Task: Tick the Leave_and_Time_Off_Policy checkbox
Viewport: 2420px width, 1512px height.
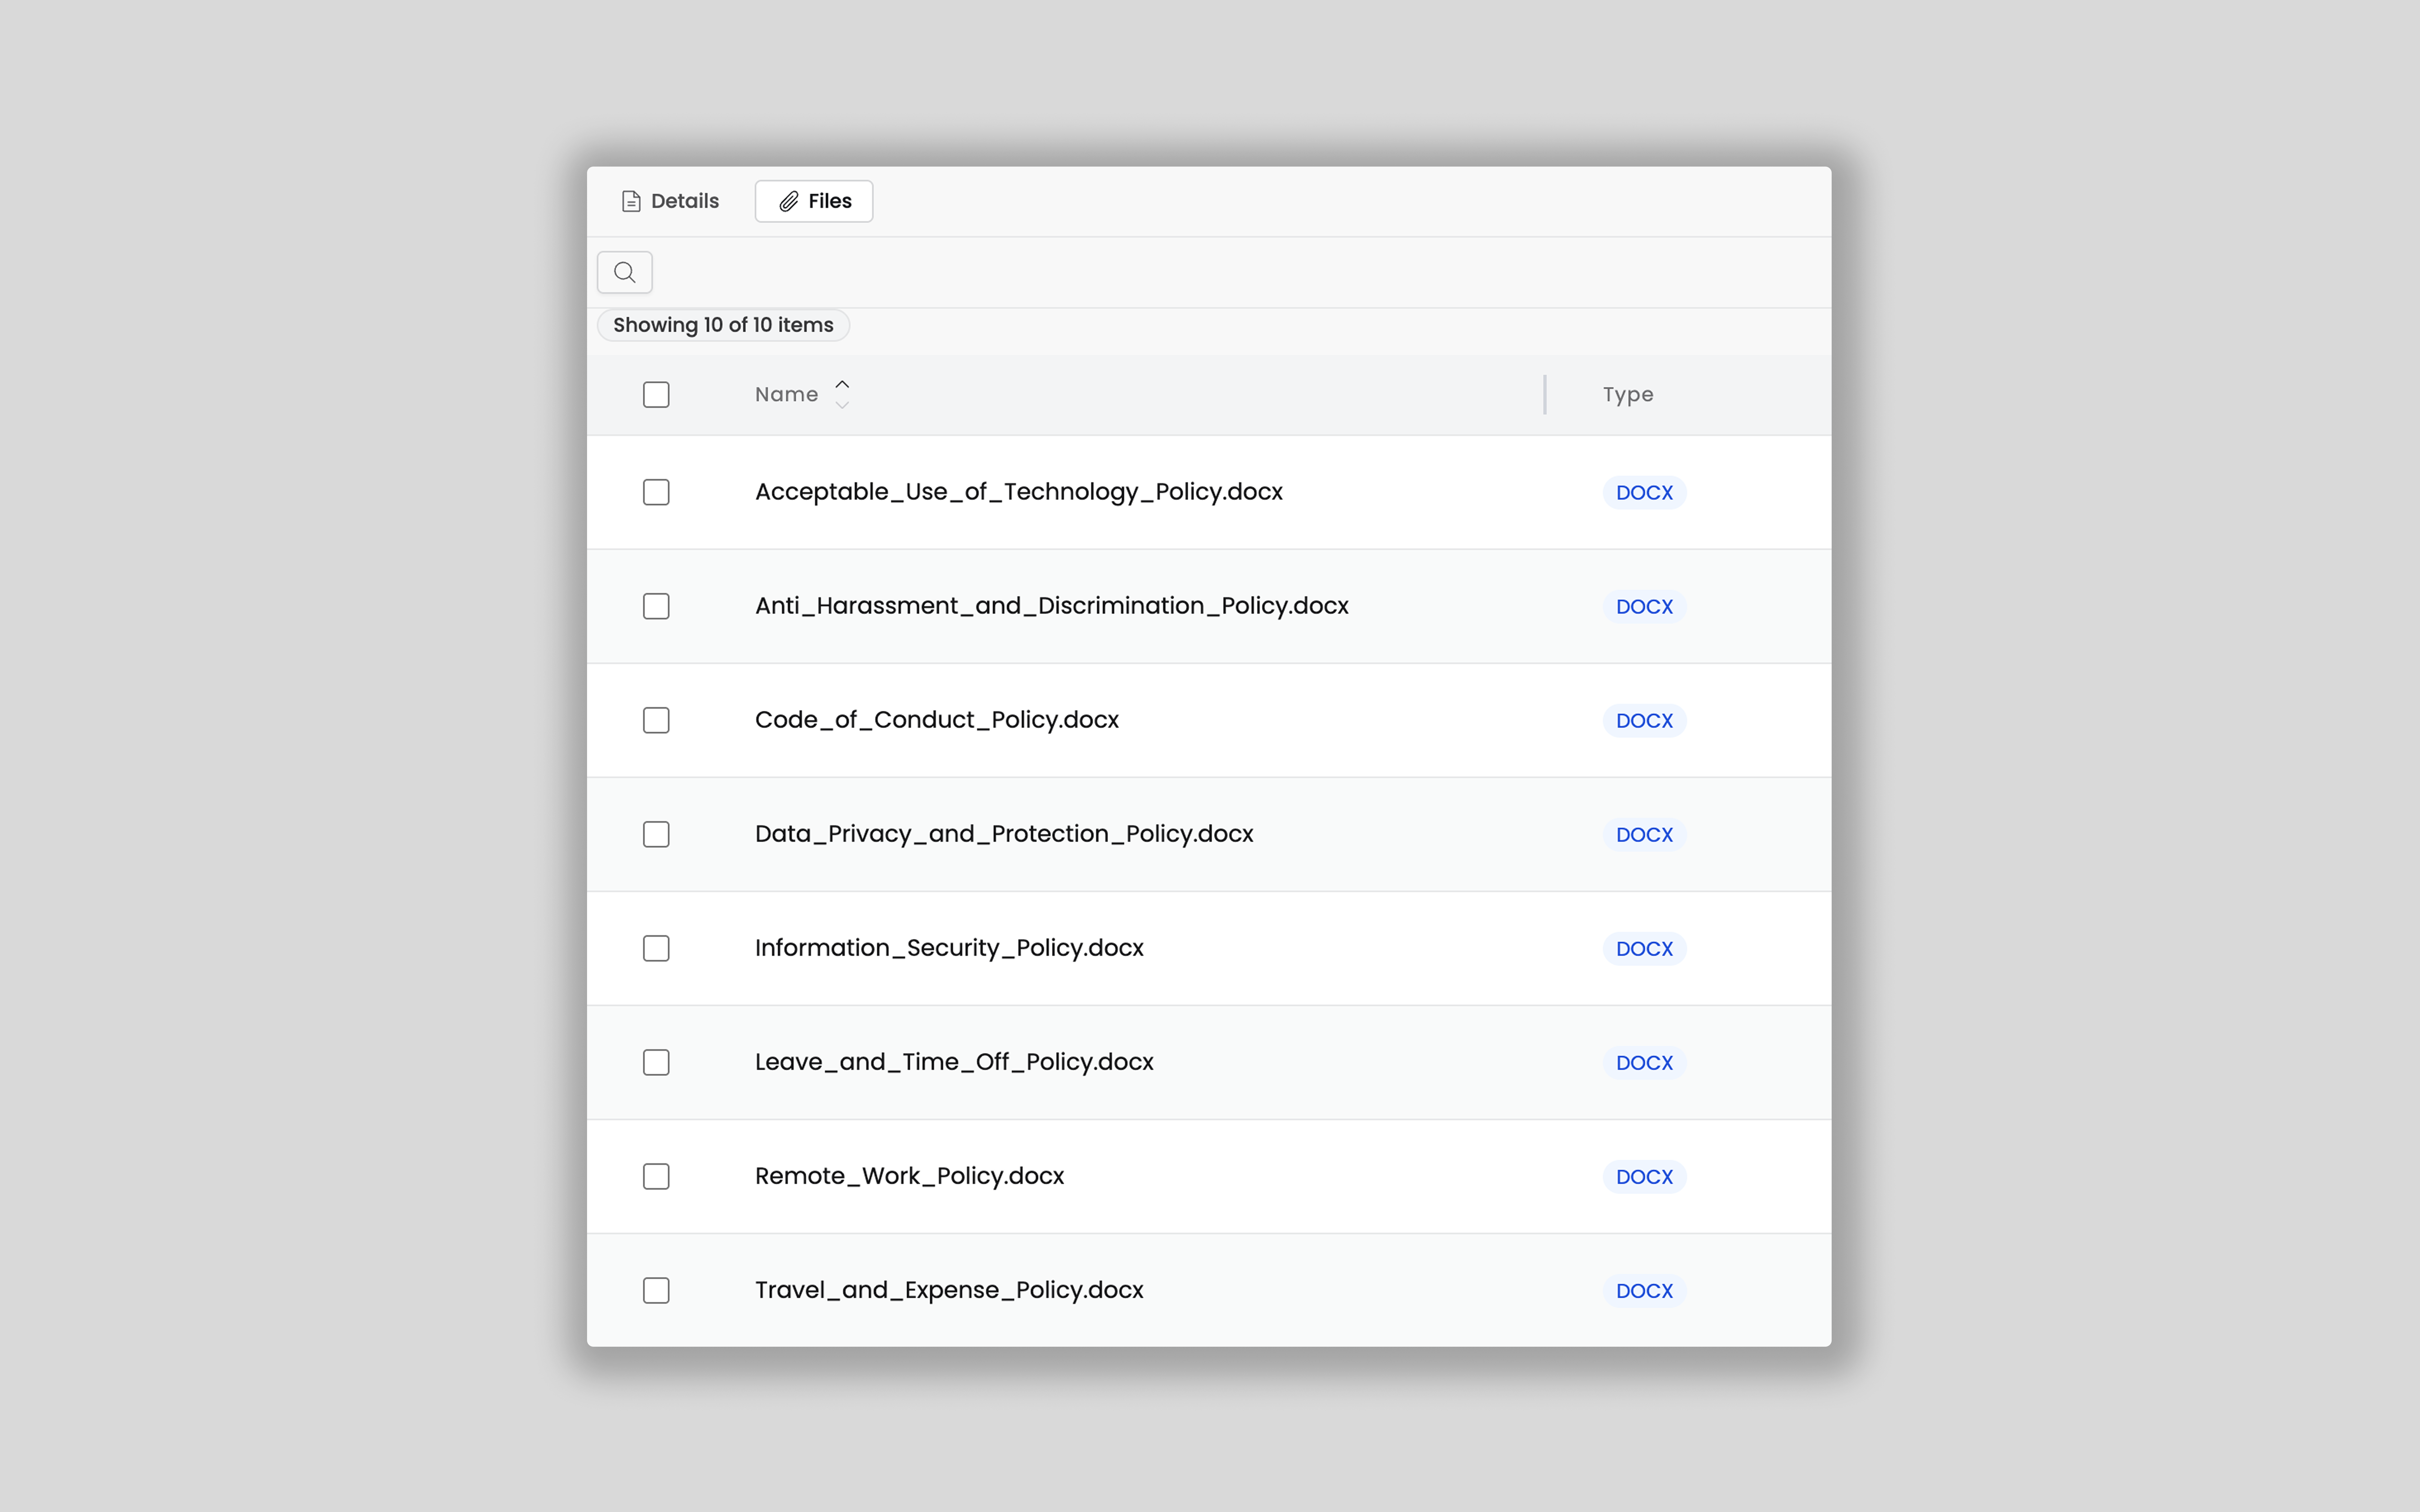Action: pyautogui.click(x=656, y=1062)
